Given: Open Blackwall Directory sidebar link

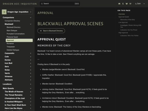Looking at the screenshot, I should [13, 27].
